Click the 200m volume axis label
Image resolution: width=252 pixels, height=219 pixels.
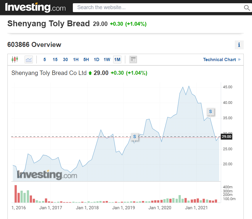(228, 195)
